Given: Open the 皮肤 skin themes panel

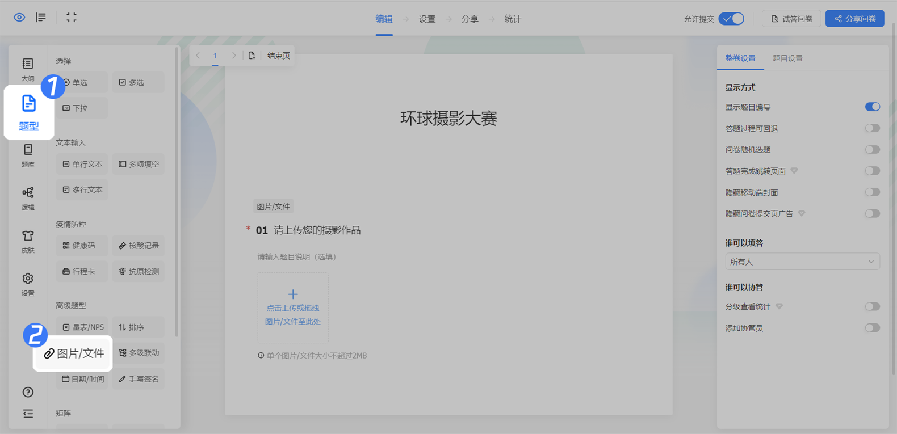Looking at the screenshot, I should [28, 241].
